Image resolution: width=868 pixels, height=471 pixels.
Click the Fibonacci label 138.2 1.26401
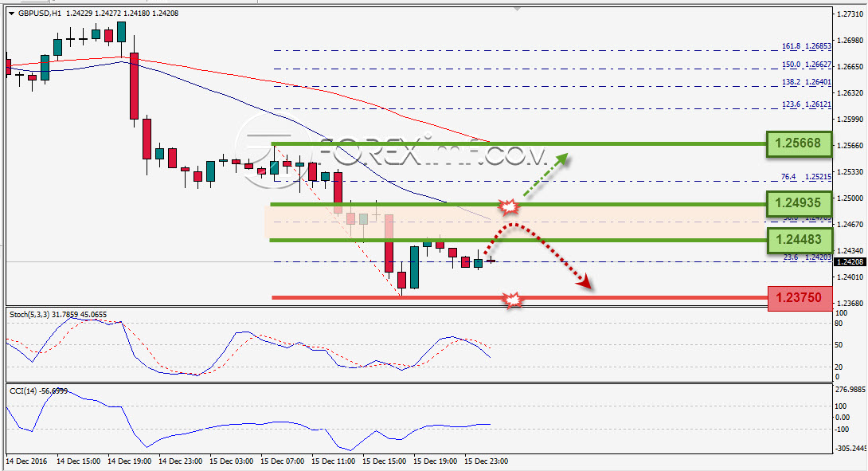tap(806, 82)
